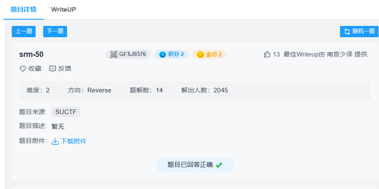Viewport: 379px width, 189px height.
Task: Click the blue star points icon
Action: pos(162,54)
